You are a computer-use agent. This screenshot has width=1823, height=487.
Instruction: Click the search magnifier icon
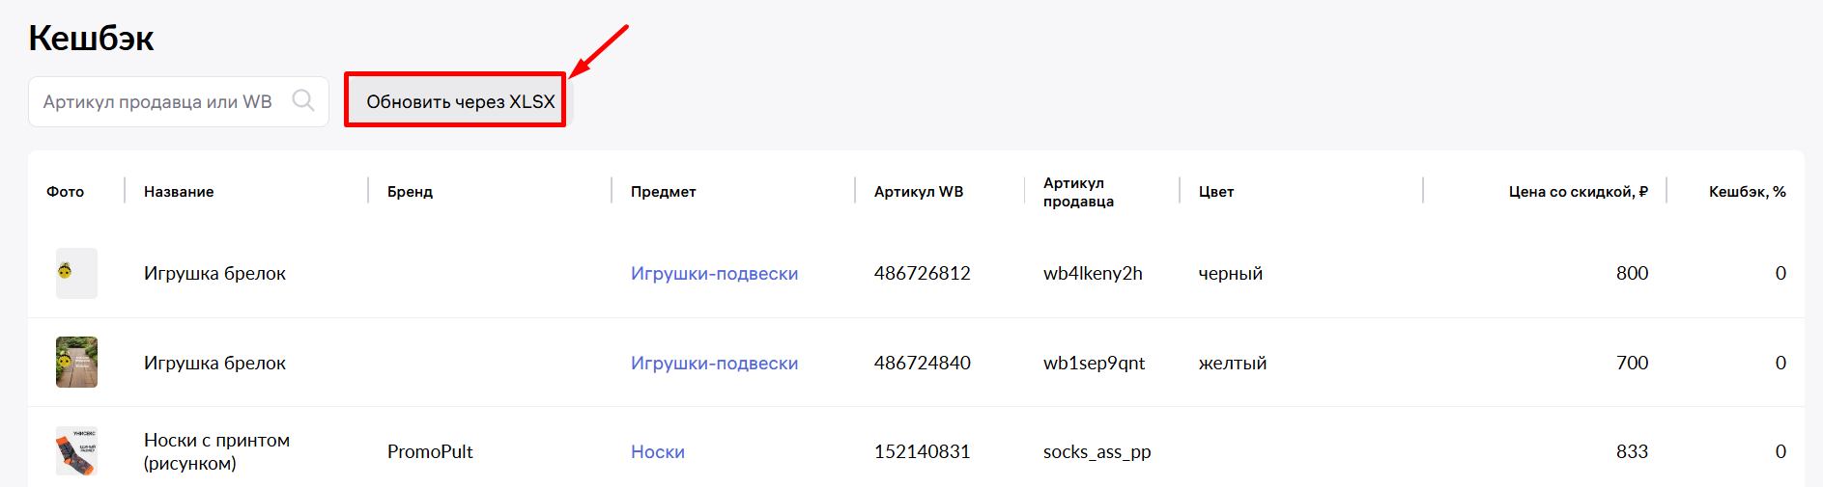click(x=303, y=100)
